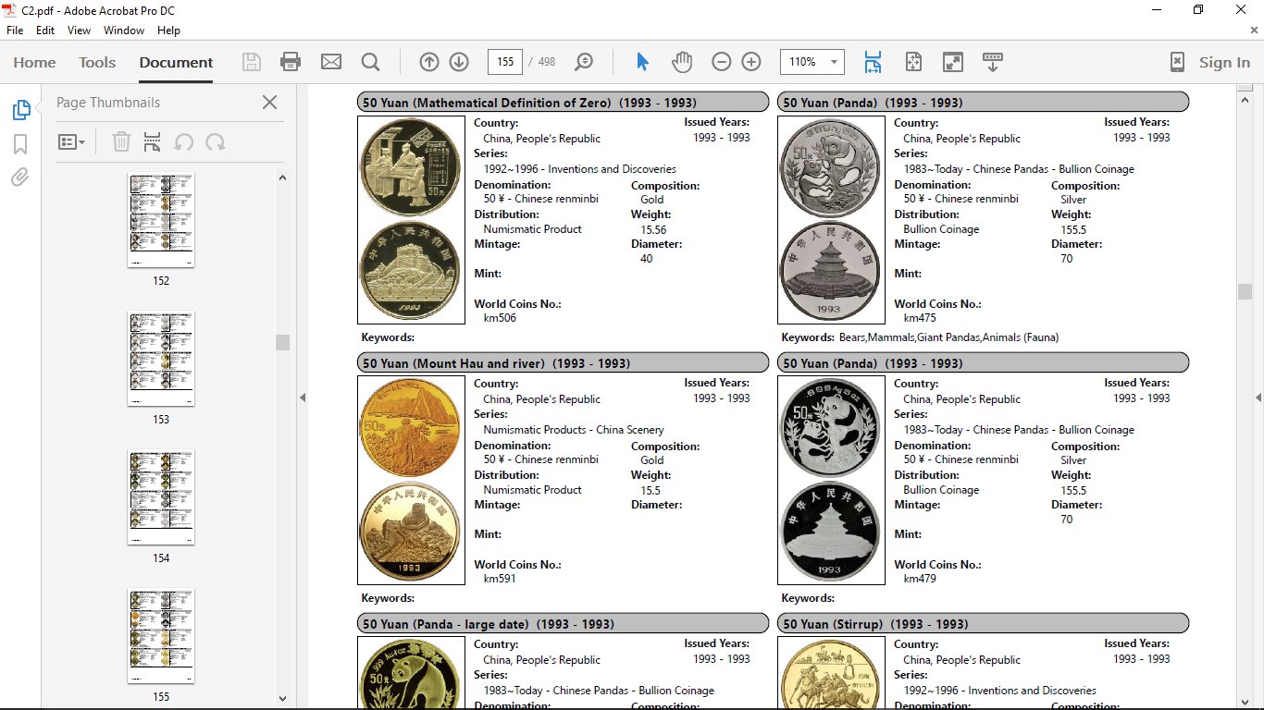The image size is (1264, 710).
Task: Click the Sign In button
Action: [x=1223, y=62]
